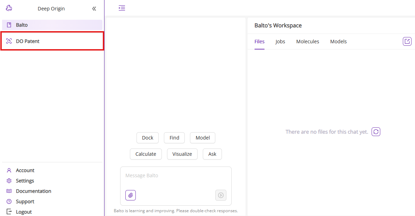This screenshot has width=415, height=216.
Task: Select the Dock action button
Action: pyautogui.click(x=147, y=138)
